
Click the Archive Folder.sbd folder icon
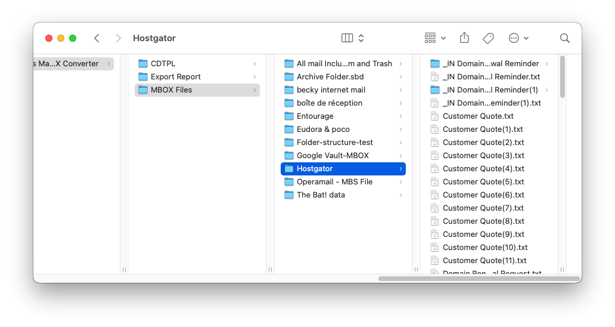coord(289,76)
